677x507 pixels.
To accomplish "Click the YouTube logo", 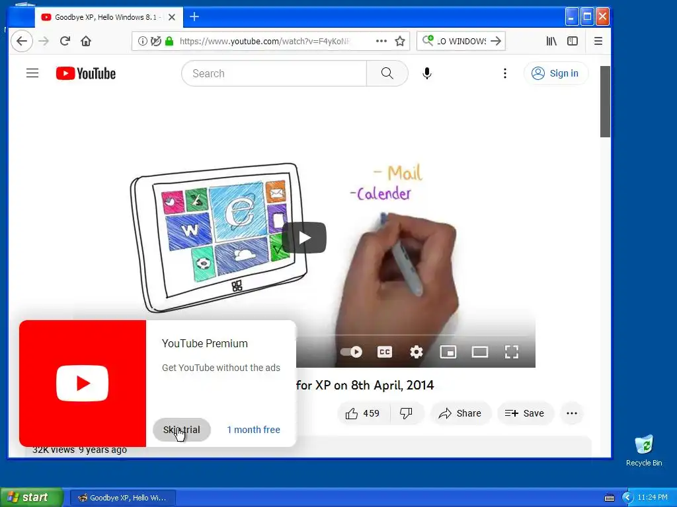I will pyautogui.click(x=86, y=74).
